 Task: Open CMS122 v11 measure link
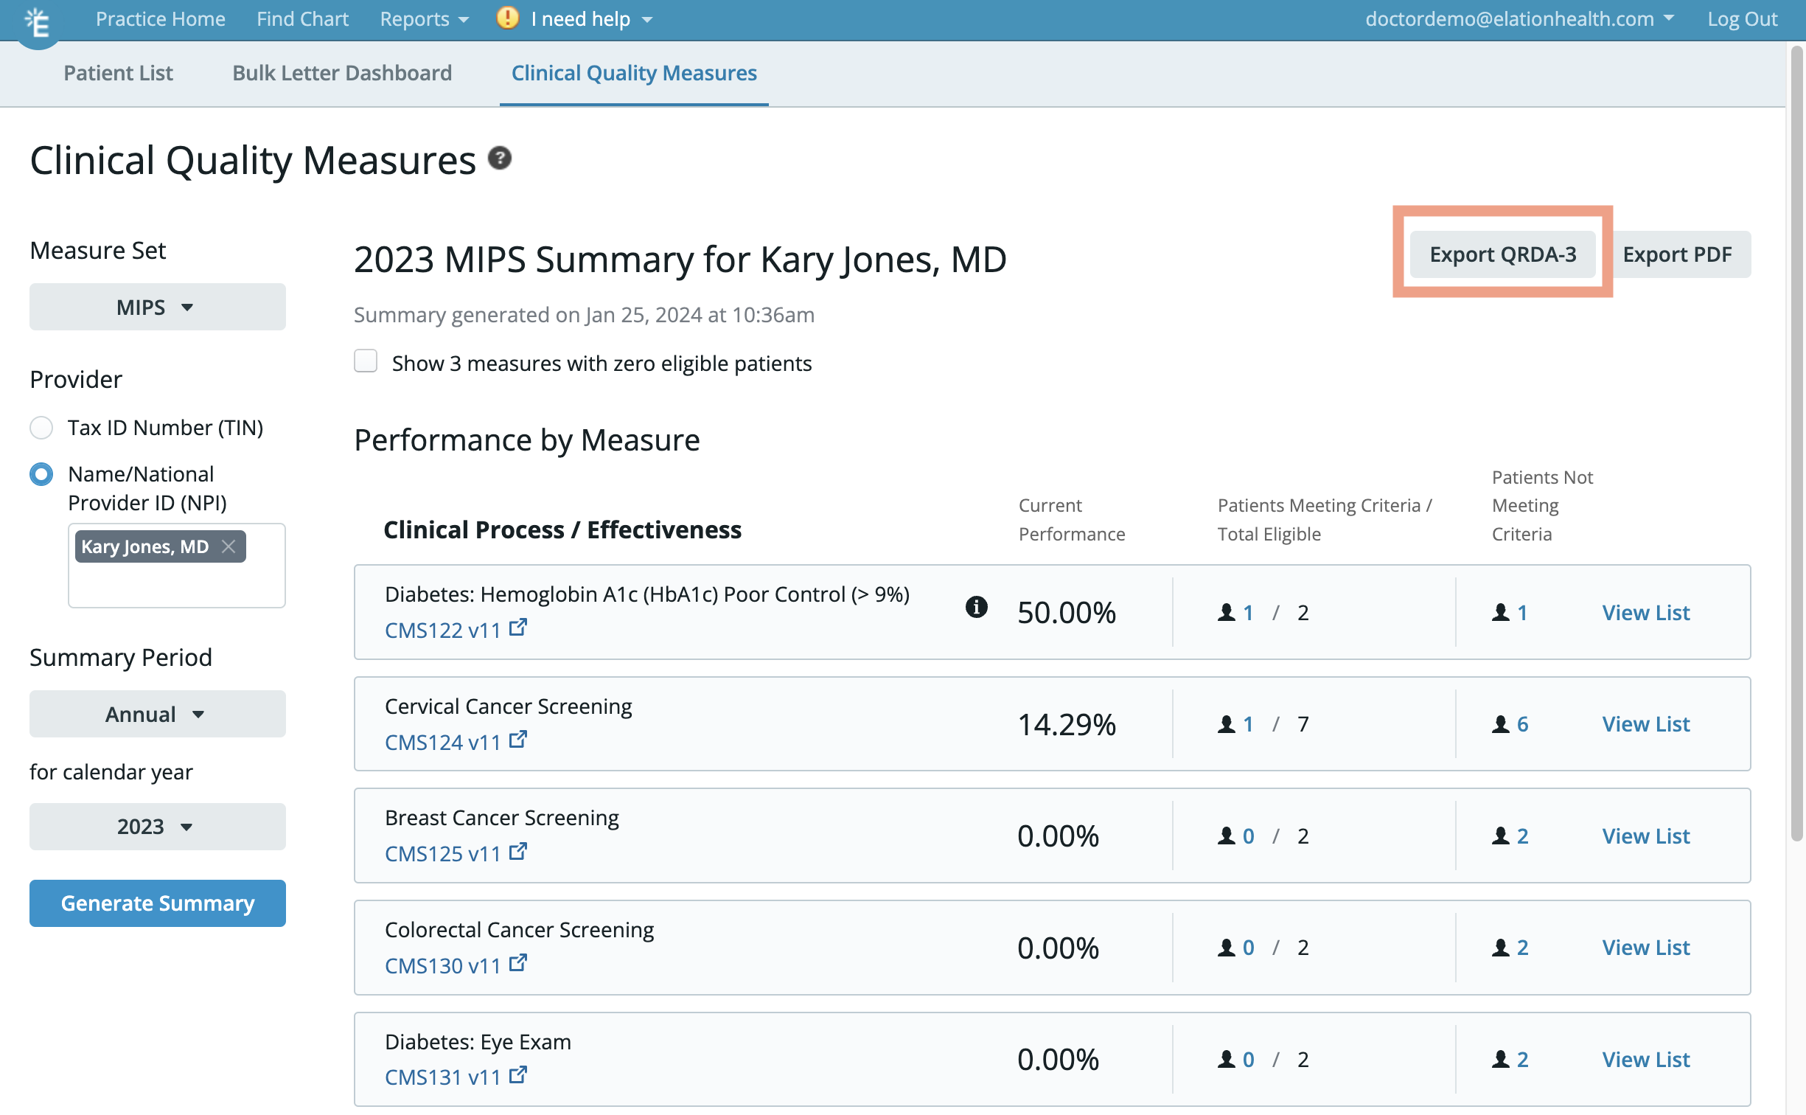point(442,630)
